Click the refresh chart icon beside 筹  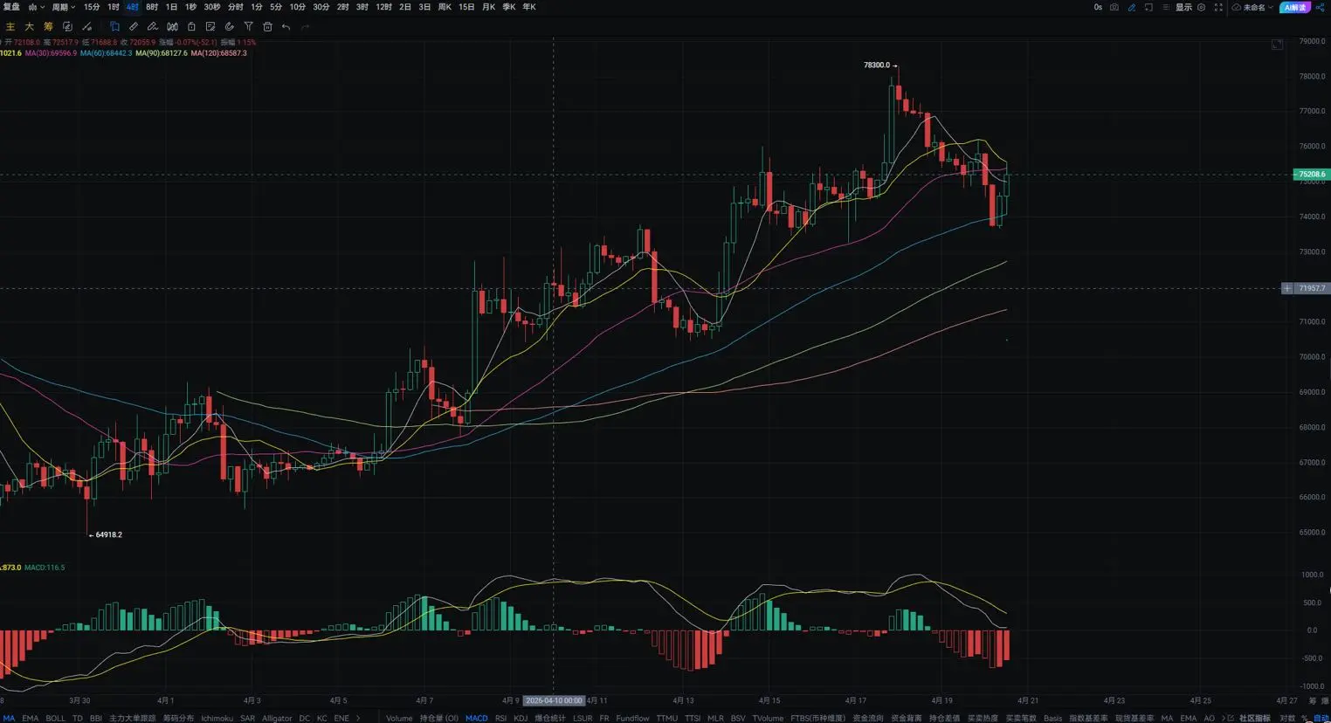(67, 27)
